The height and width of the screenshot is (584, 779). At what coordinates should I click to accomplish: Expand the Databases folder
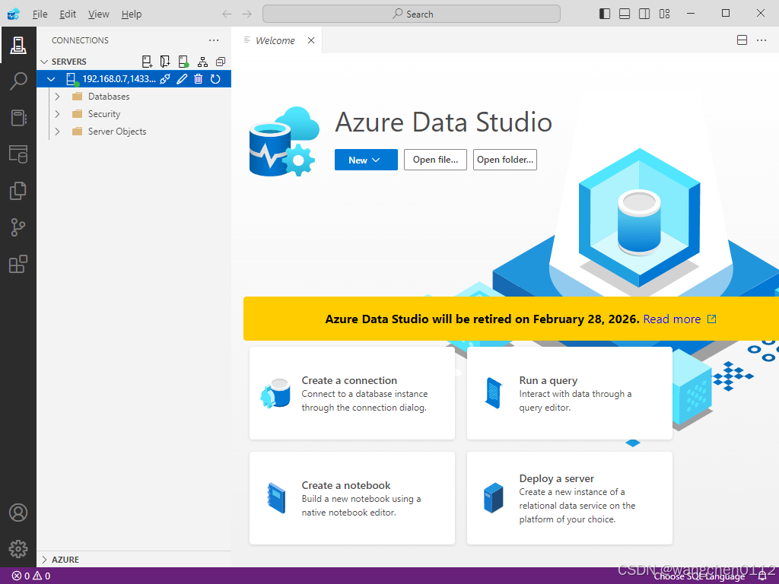coord(58,97)
